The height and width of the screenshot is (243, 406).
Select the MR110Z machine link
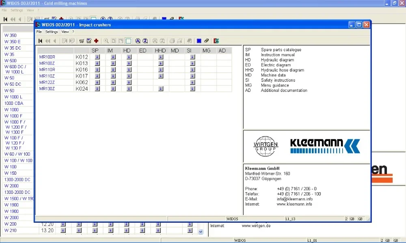pyautogui.click(x=47, y=76)
